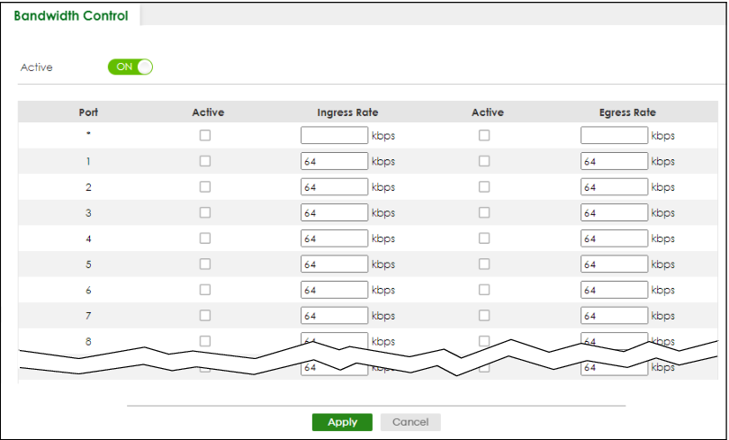
Task: Check egress Active checkbox for port 2
Action: tap(484, 187)
